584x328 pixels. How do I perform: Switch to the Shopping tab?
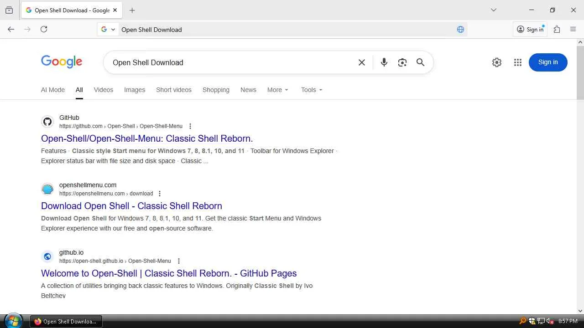tap(216, 90)
